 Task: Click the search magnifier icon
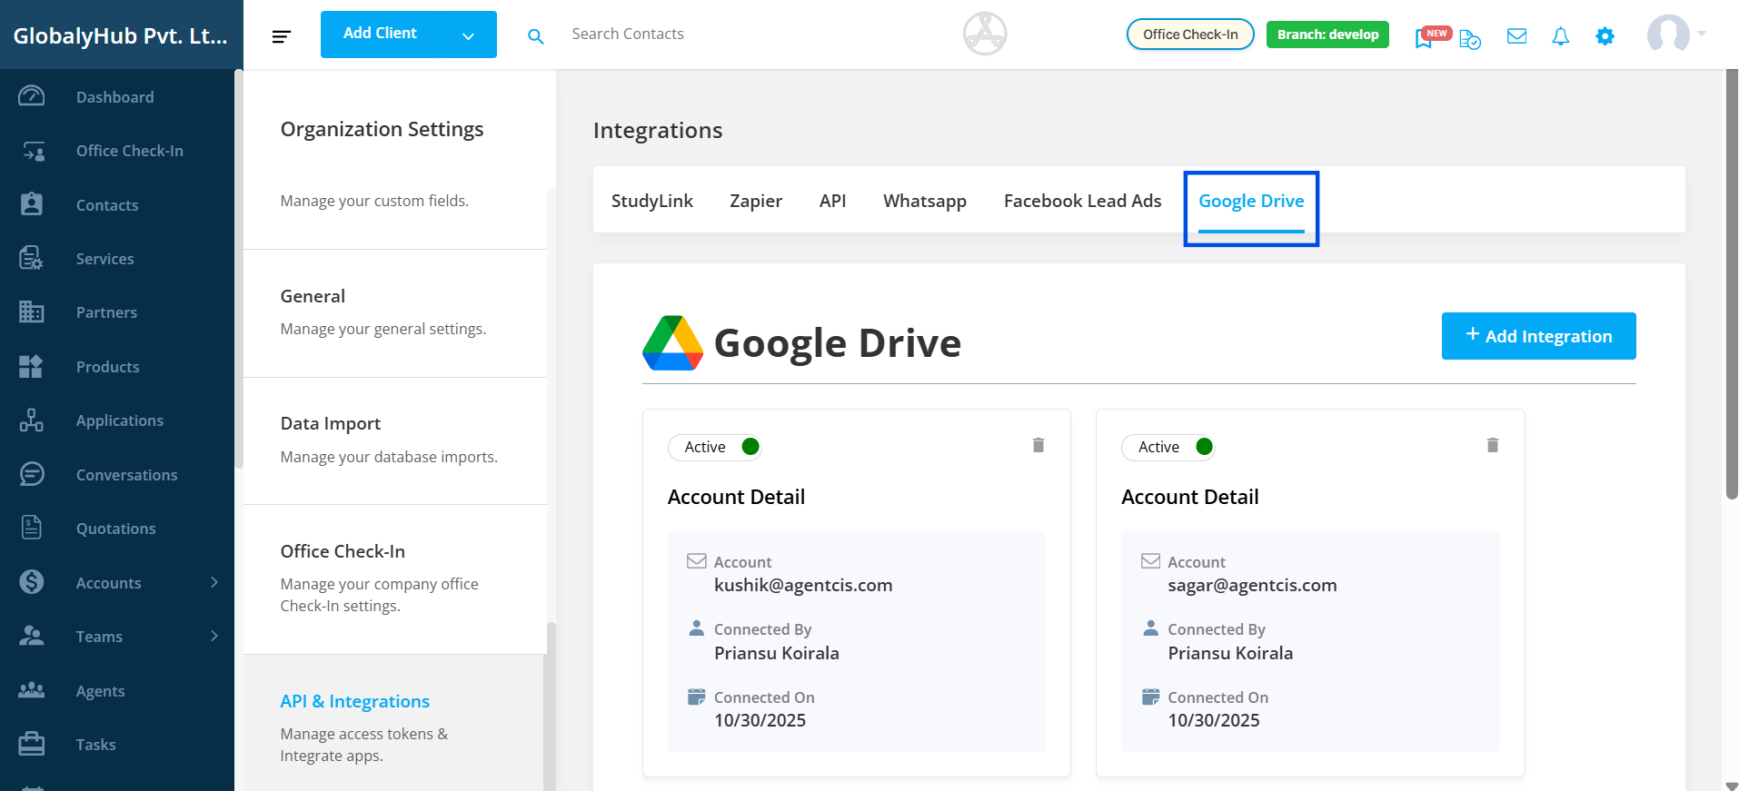(x=536, y=36)
